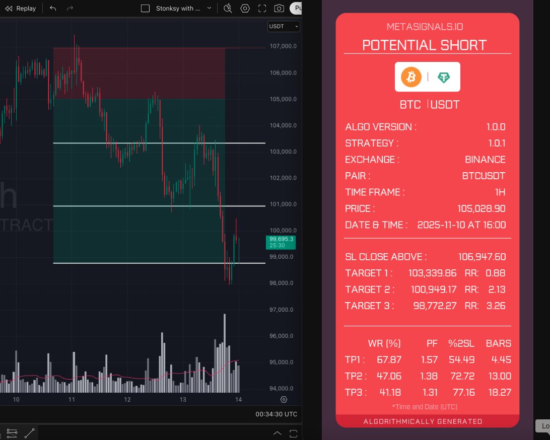Toggle fullscreen mode icon
550x440 pixels.
[x=262, y=9]
